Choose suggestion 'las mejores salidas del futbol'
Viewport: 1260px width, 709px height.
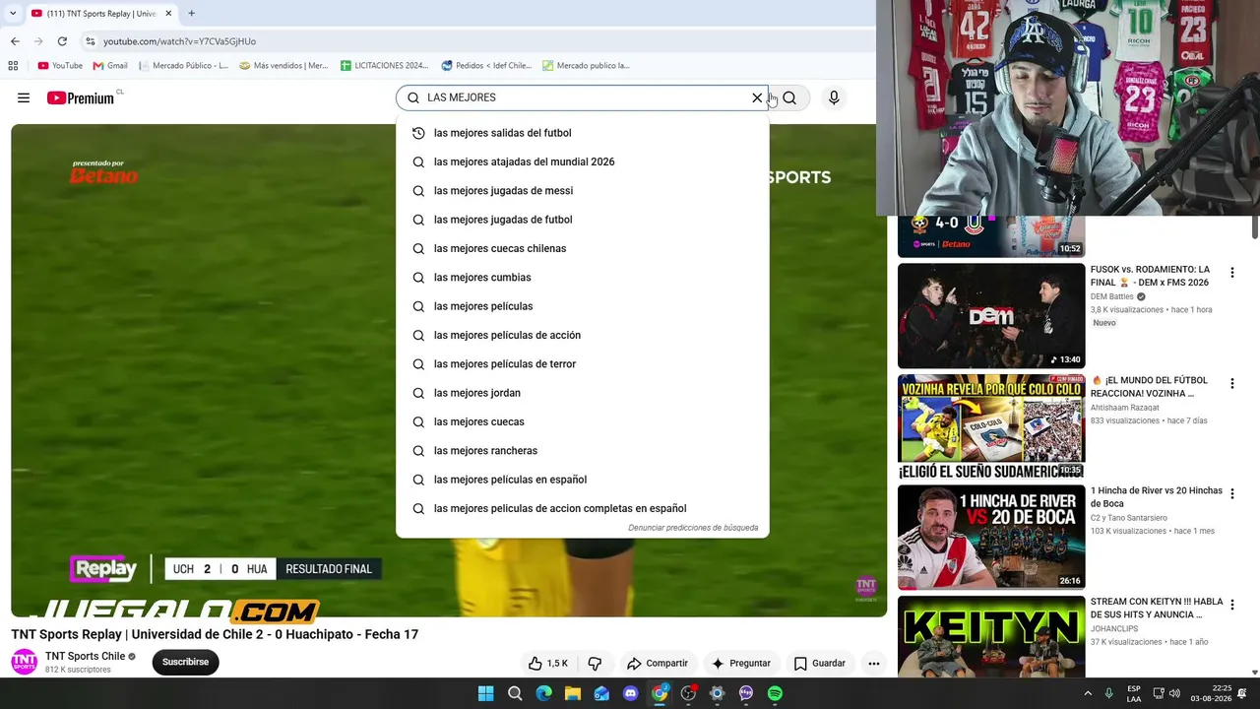[582, 133]
